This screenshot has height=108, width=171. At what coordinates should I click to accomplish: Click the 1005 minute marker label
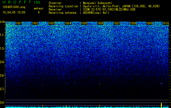pyautogui.click(x=84, y=23)
